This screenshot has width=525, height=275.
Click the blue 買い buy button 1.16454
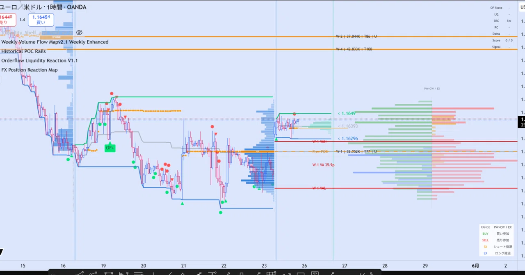pos(41,19)
